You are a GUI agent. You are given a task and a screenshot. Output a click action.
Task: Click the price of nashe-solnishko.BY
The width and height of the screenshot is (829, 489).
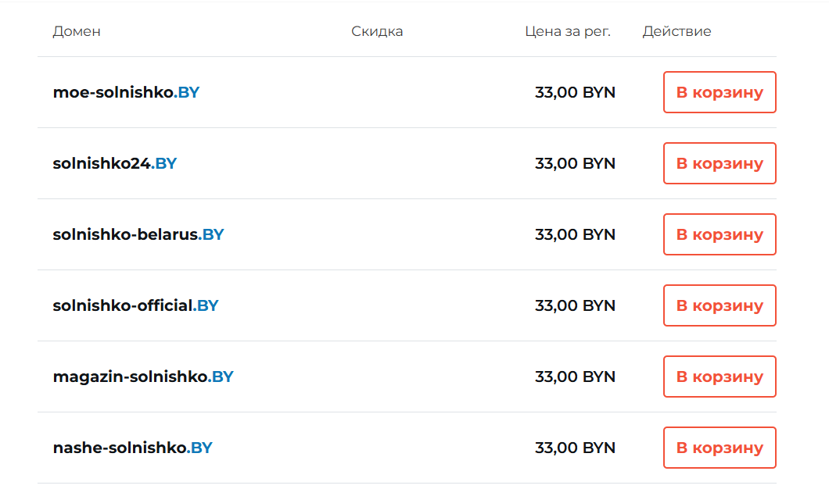(575, 448)
